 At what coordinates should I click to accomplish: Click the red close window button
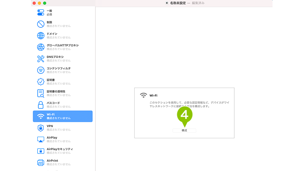coord(34,3)
